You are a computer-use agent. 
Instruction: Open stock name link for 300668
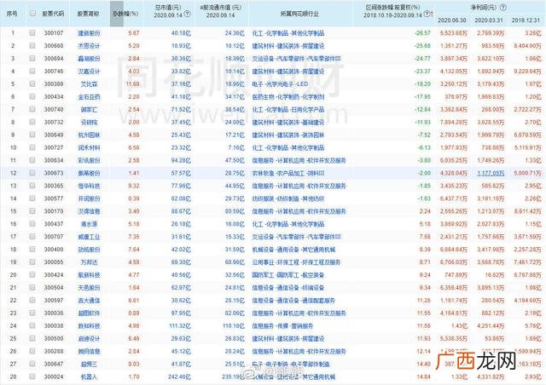coord(89,46)
